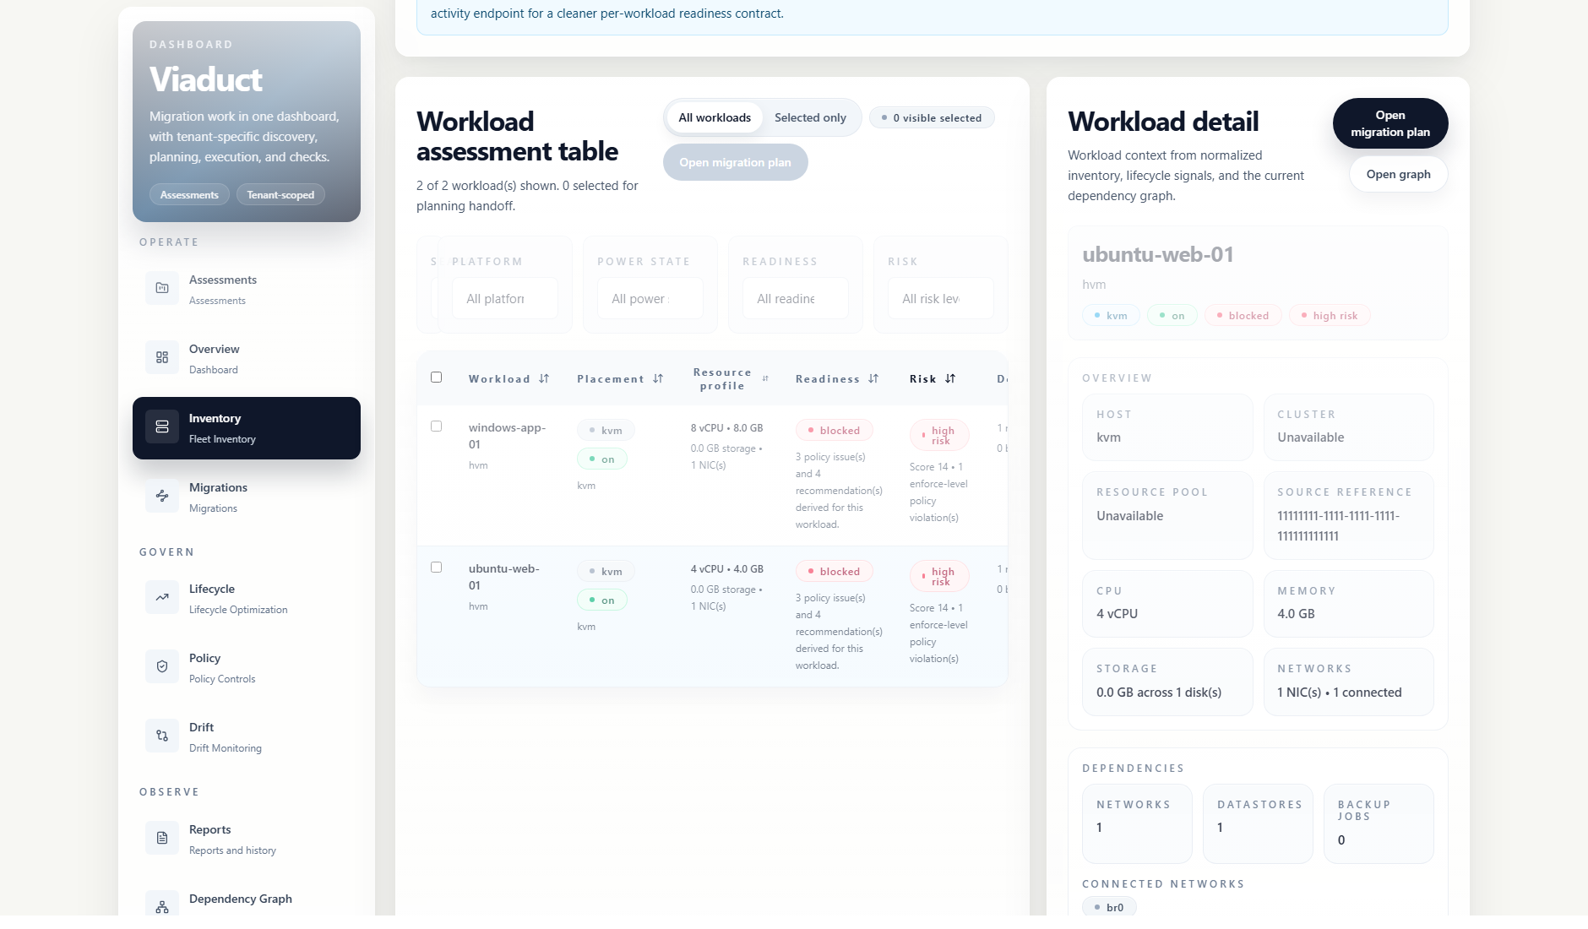Screen dimensions: 1588x929
Task: Open Policy Controls in sidebar
Action: [x=247, y=667]
